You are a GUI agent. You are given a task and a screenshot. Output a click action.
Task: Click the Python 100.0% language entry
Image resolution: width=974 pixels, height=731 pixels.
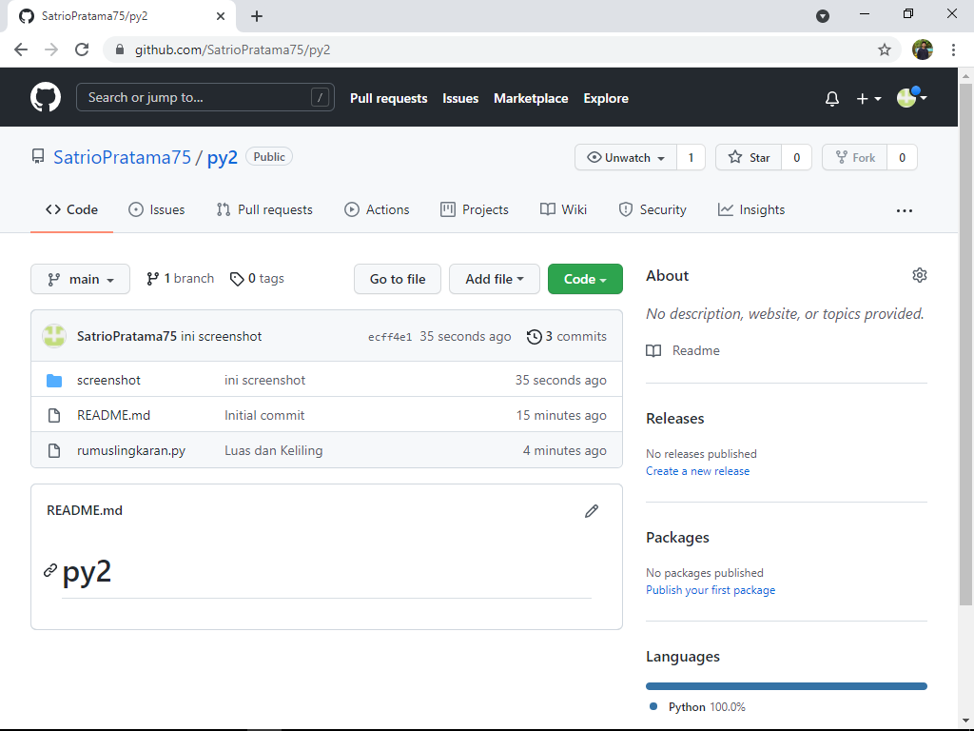pos(697,707)
